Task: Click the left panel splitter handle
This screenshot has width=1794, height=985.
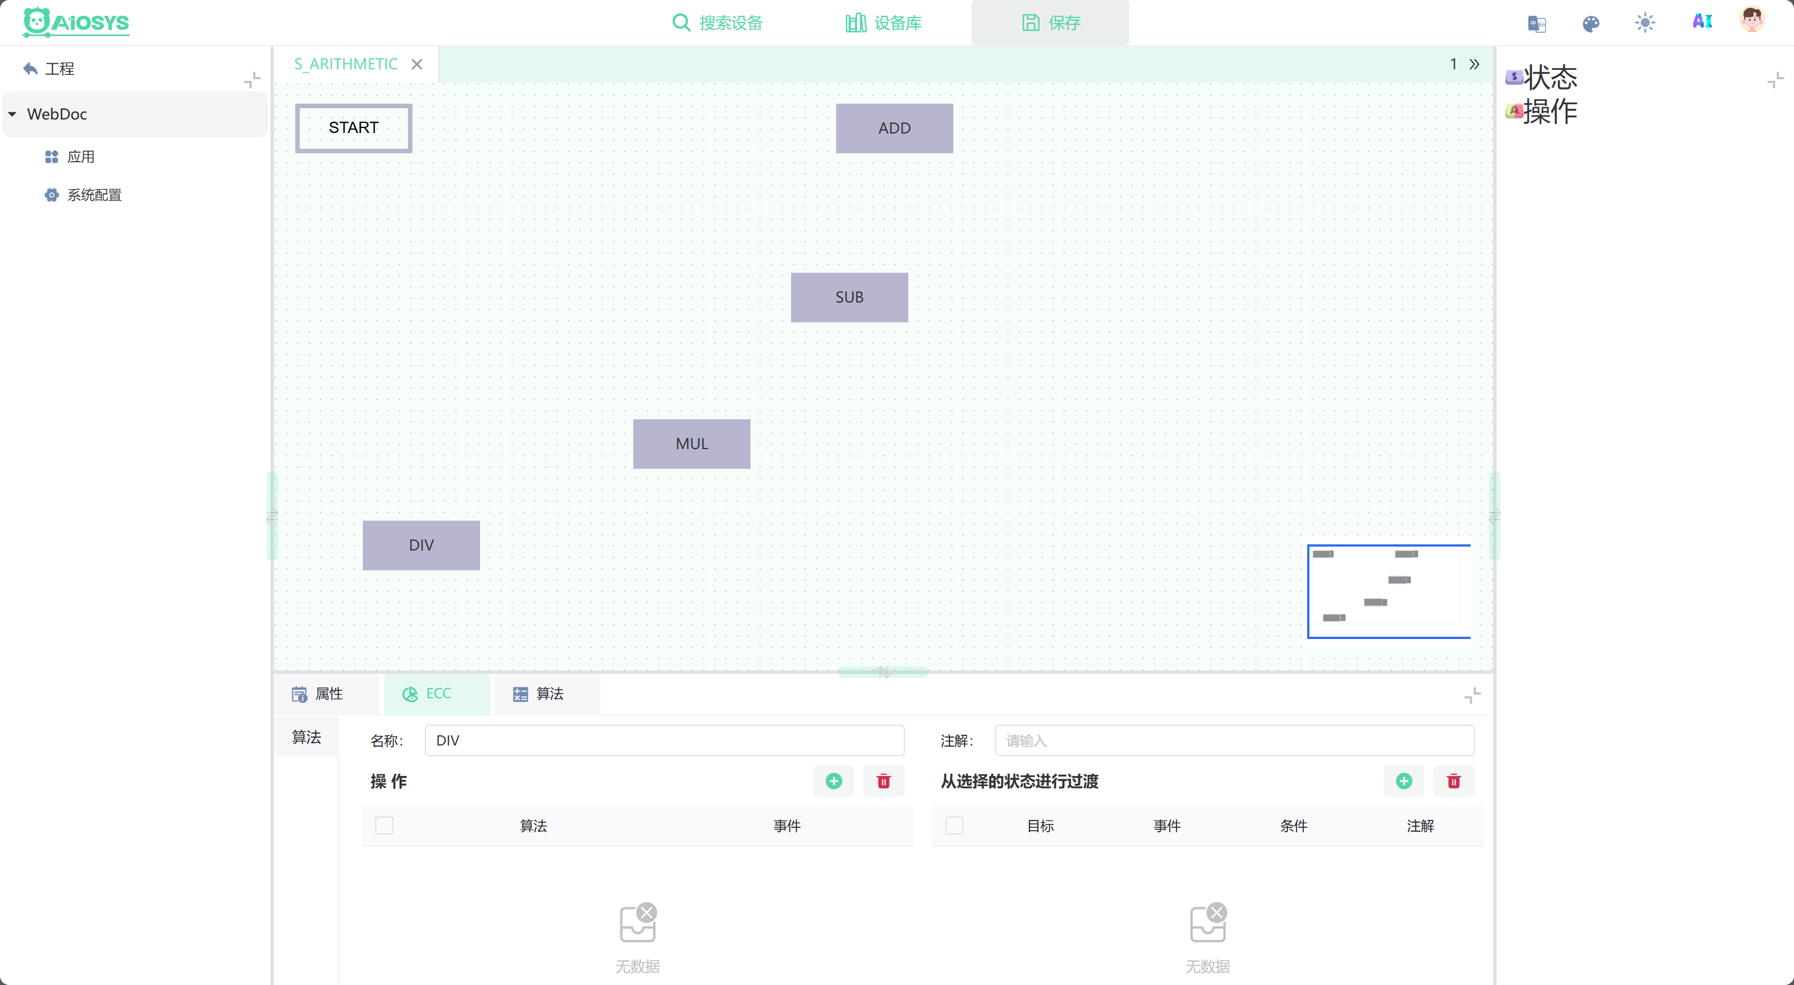Action: click(x=272, y=516)
